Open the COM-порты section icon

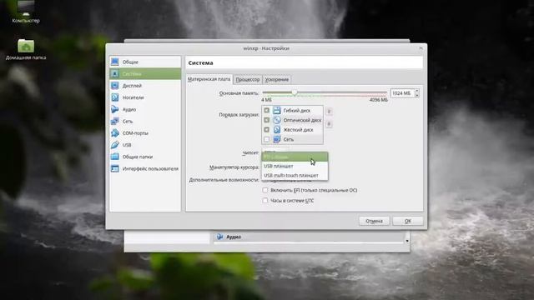(x=115, y=133)
